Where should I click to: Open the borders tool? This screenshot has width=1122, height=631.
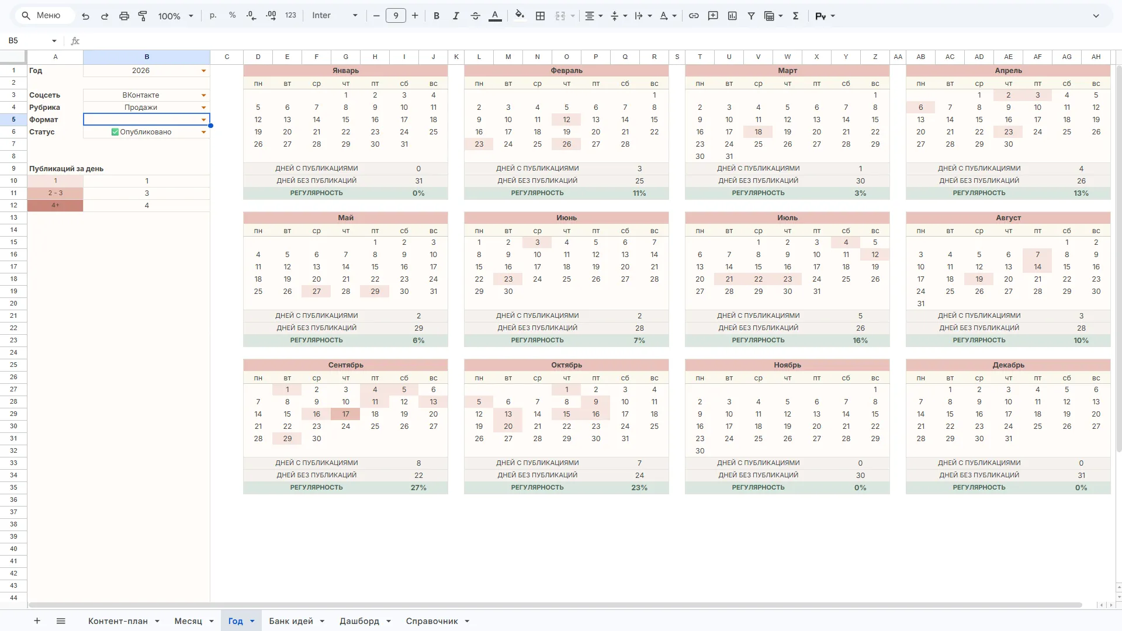pos(541,16)
